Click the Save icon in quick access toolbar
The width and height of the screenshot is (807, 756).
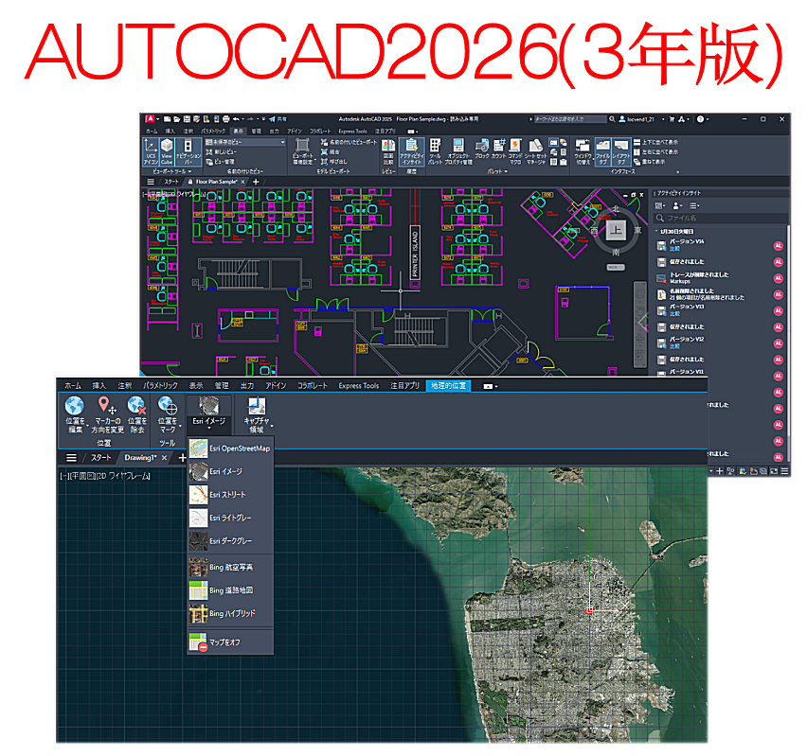tap(187, 119)
